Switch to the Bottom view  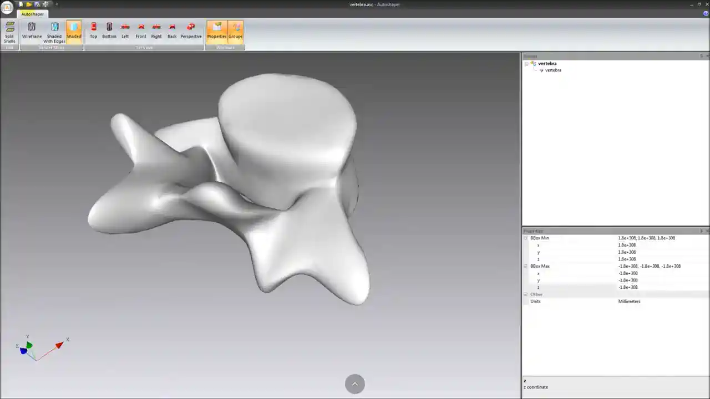click(109, 30)
